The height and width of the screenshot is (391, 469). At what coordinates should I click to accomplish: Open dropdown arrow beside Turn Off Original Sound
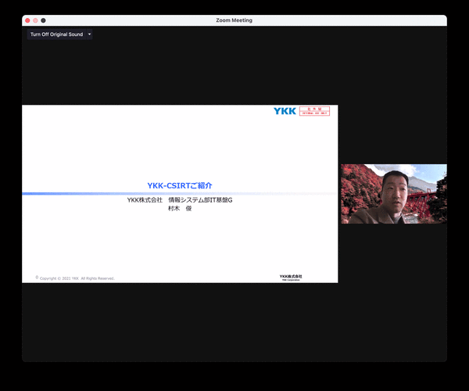[x=89, y=34]
